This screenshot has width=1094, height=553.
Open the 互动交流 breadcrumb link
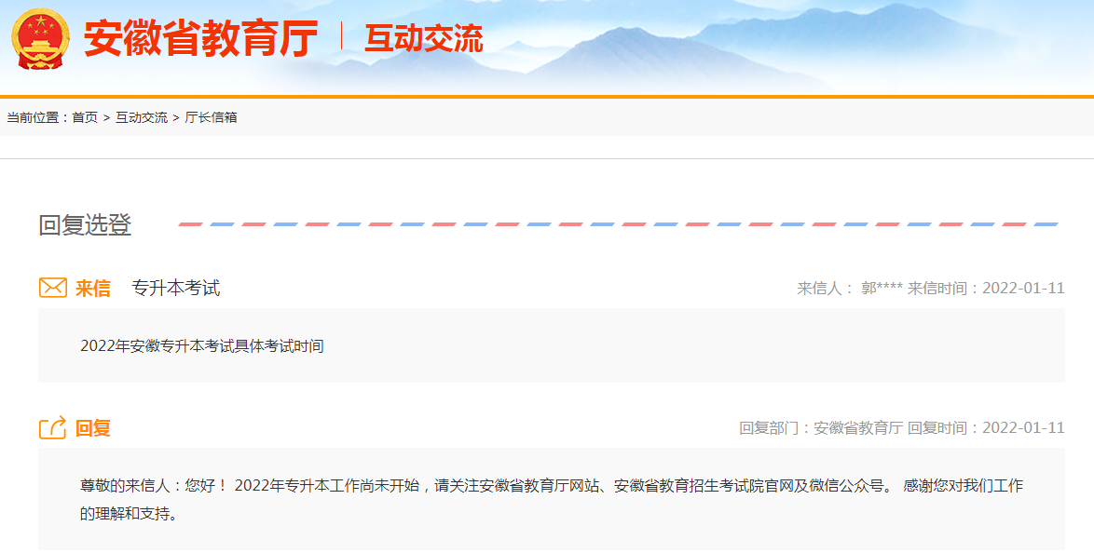(141, 118)
